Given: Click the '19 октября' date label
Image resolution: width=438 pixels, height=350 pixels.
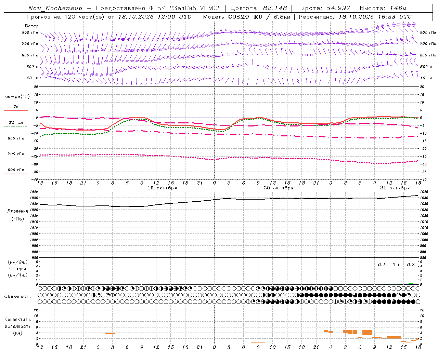Looking at the screenshot, I should (162, 188).
